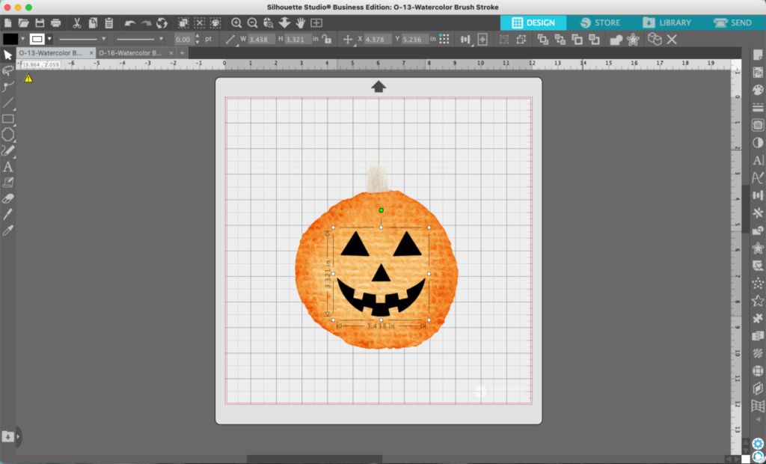The image size is (766, 464).
Task: Click the X position input field
Action: coord(378,40)
